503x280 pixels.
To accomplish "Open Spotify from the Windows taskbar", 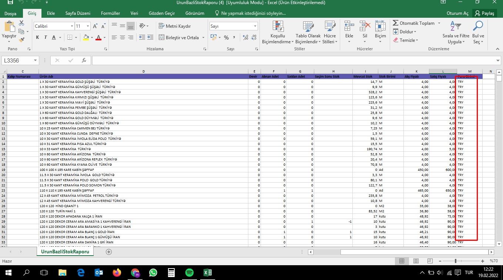I will pos(189,273).
